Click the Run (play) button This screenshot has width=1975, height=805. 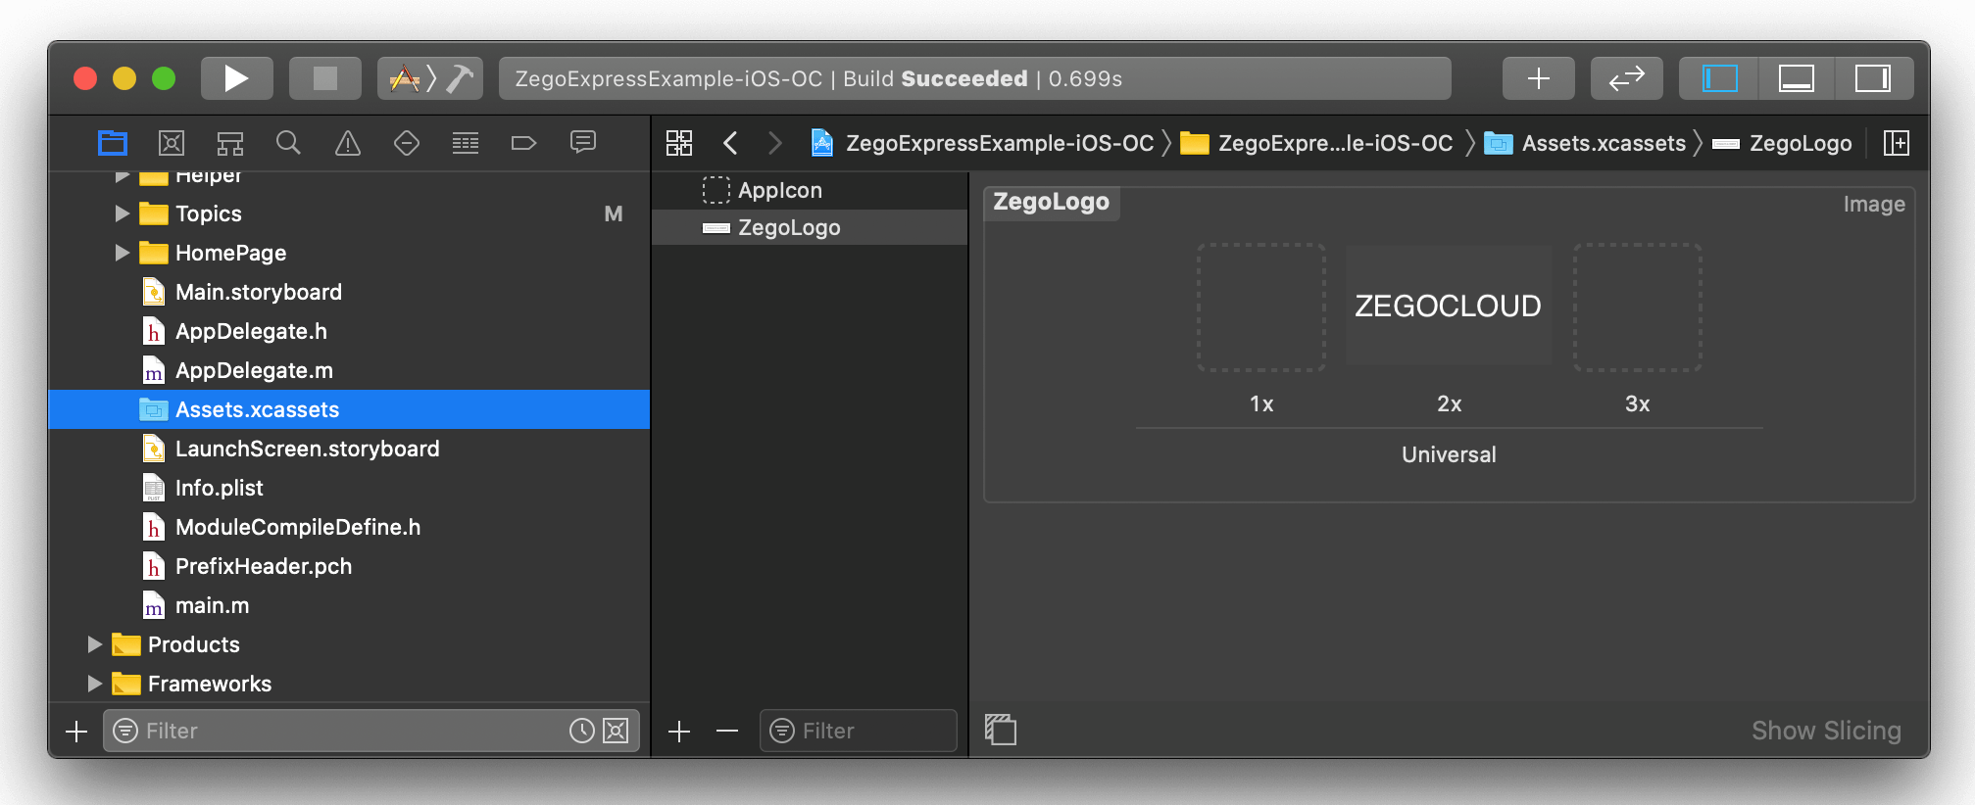(236, 78)
